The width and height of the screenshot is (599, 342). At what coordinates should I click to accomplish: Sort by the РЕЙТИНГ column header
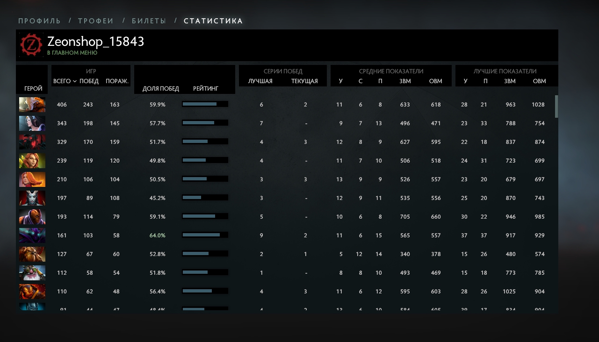point(205,88)
